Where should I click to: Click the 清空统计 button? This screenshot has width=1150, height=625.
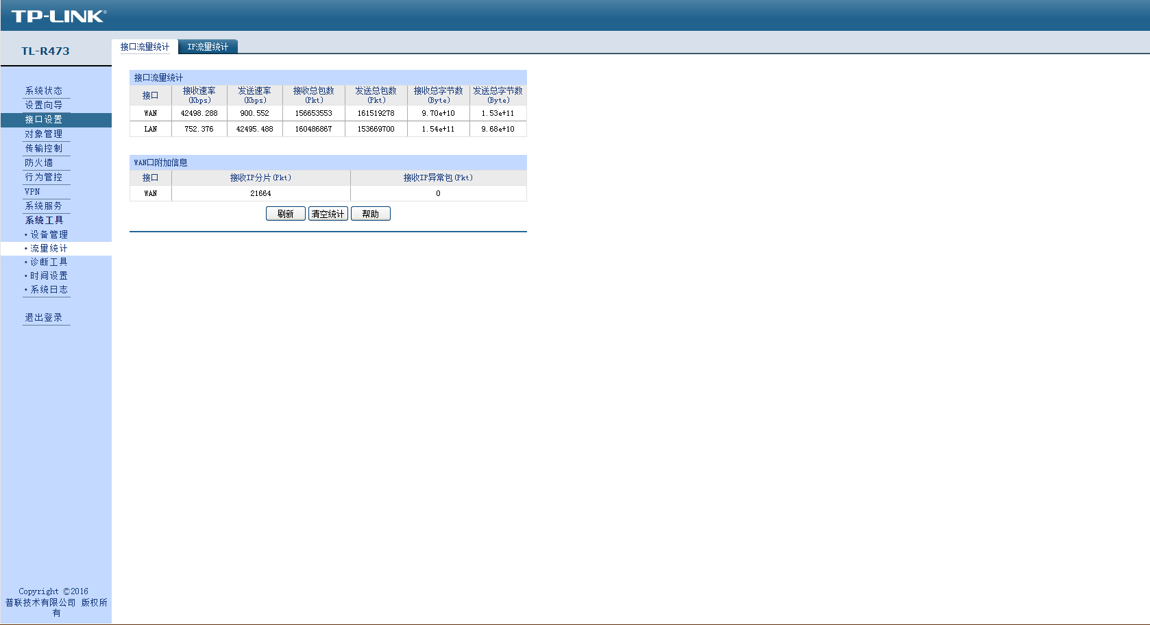328,214
